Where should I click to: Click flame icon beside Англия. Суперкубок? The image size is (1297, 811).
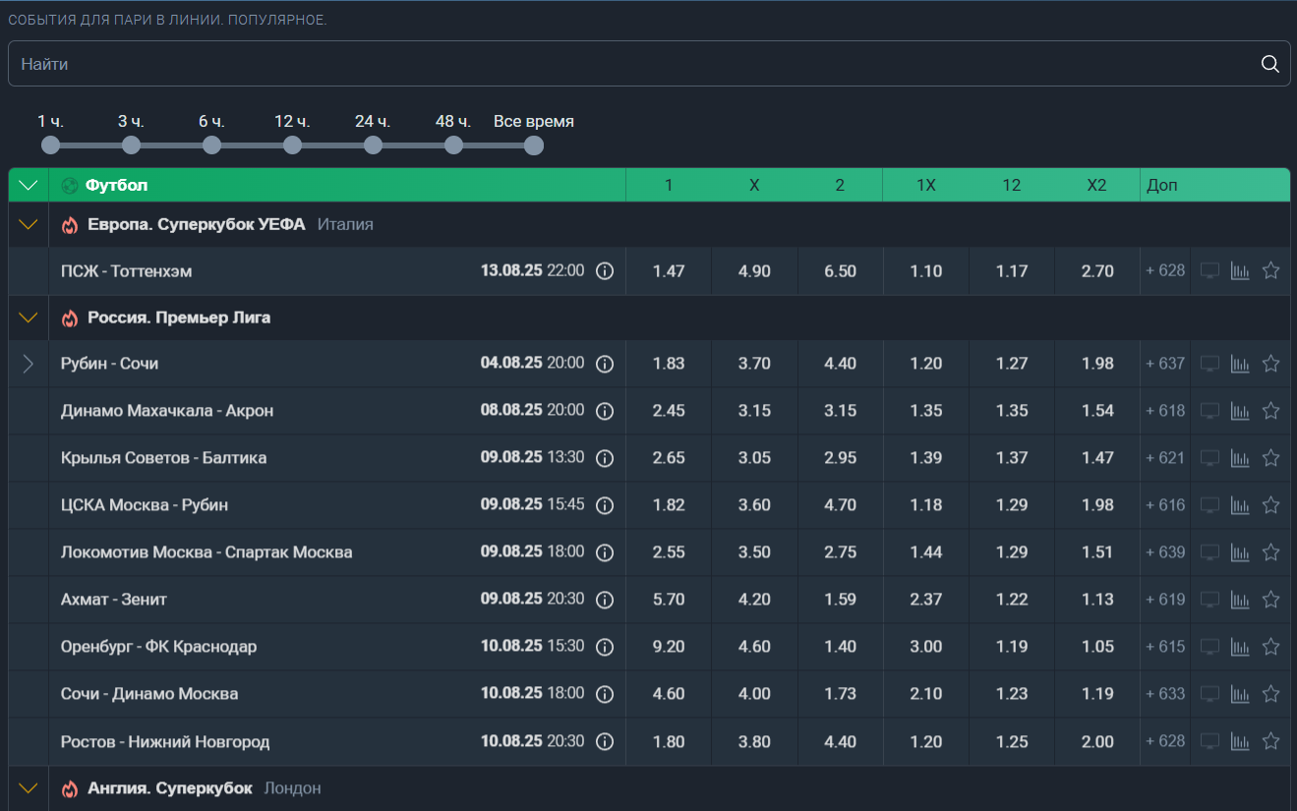tap(69, 788)
